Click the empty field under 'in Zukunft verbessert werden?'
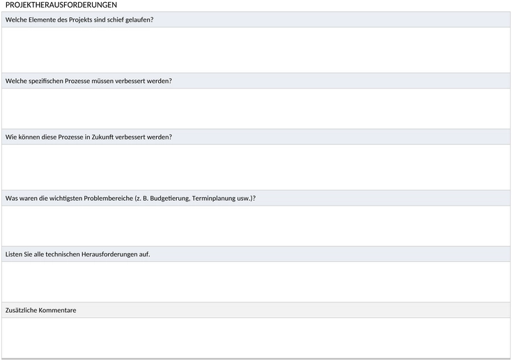Viewport: 512px width, 361px height. tap(256, 167)
